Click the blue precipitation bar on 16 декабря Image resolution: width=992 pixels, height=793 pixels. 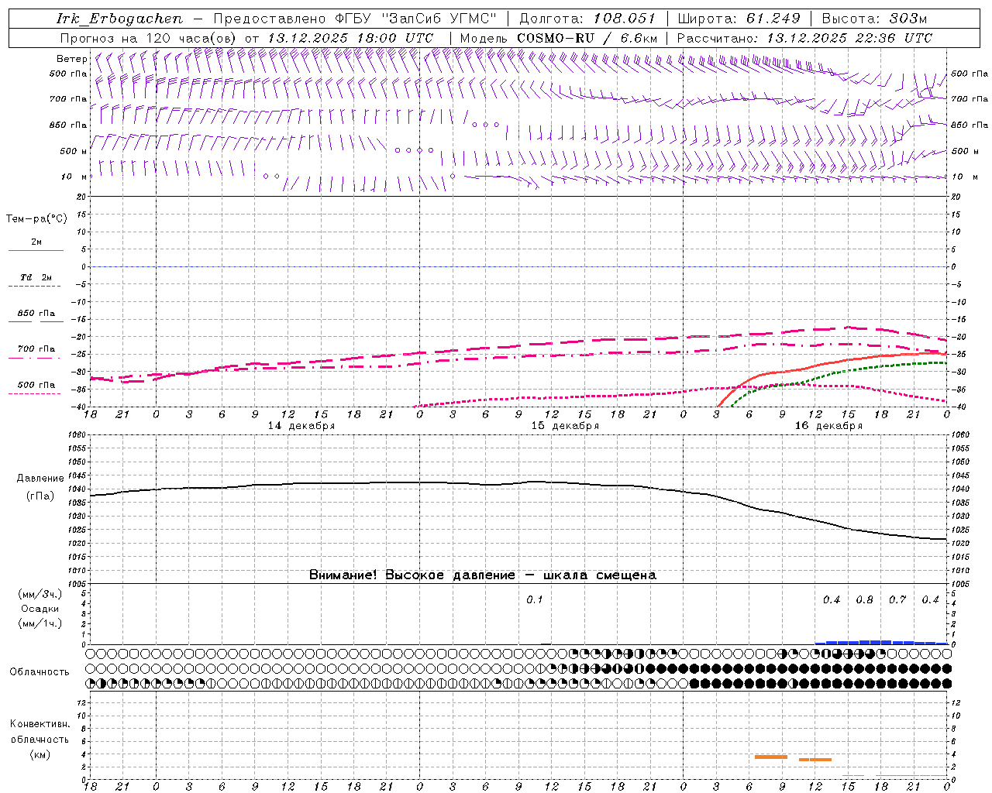(x=881, y=642)
